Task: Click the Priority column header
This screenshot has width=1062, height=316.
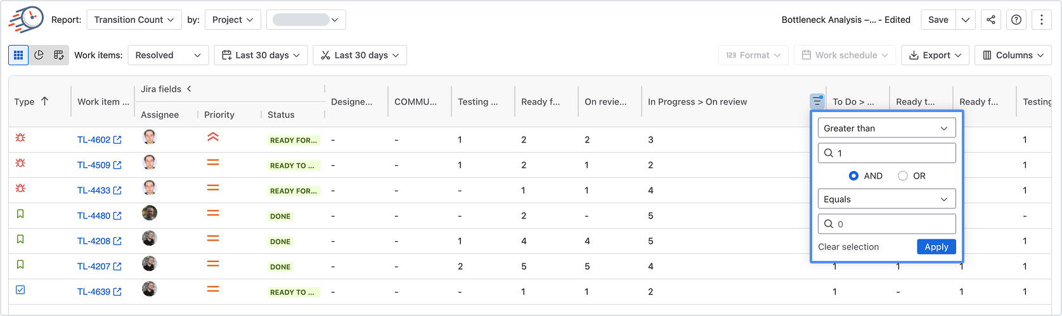Action: [x=219, y=115]
